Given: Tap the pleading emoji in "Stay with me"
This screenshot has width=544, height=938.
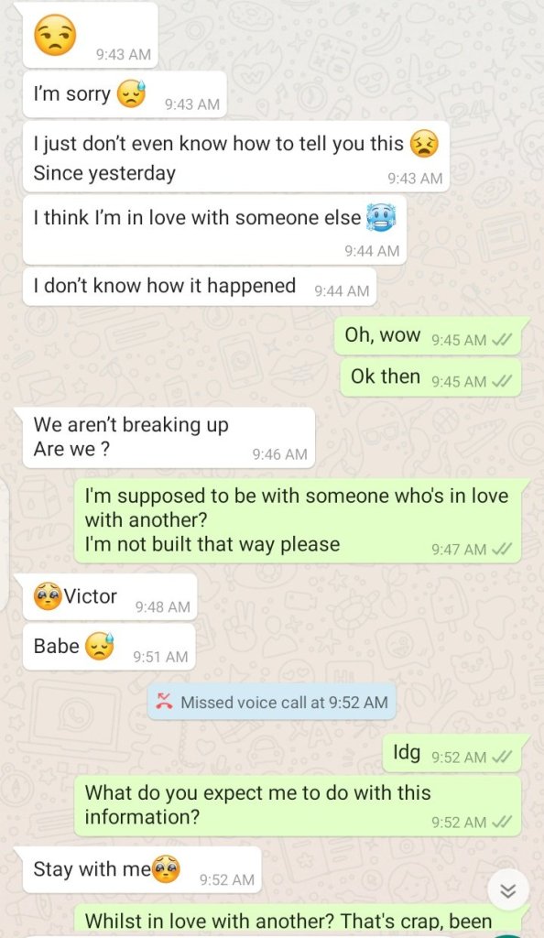Looking at the screenshot, I should 166,868.
